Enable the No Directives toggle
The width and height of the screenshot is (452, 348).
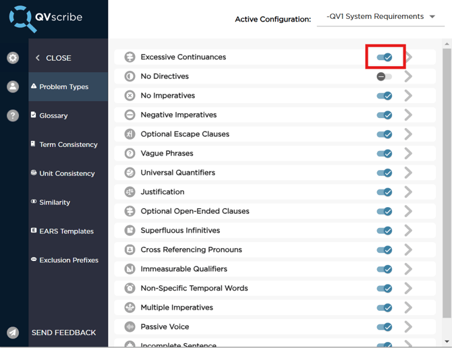coord(384,77)
